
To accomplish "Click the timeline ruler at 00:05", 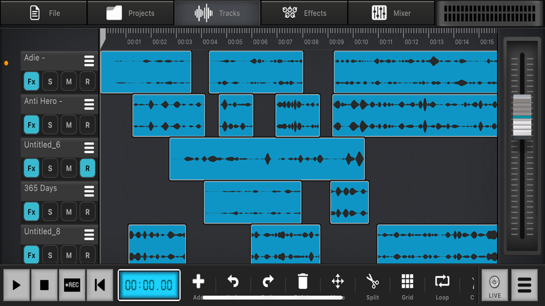I will point(235,42).
